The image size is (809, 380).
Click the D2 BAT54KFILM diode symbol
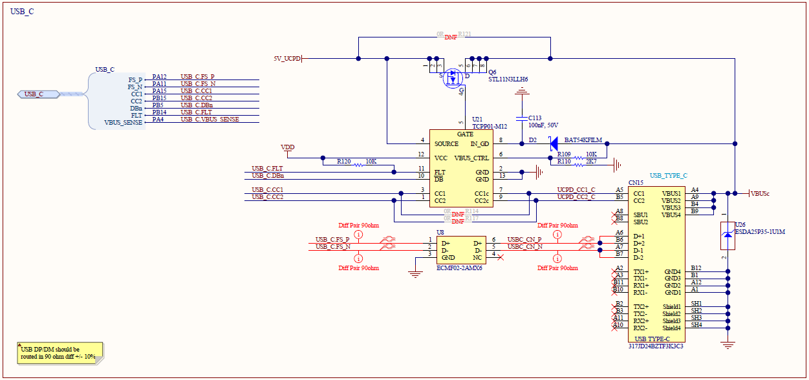coord(555,143)
